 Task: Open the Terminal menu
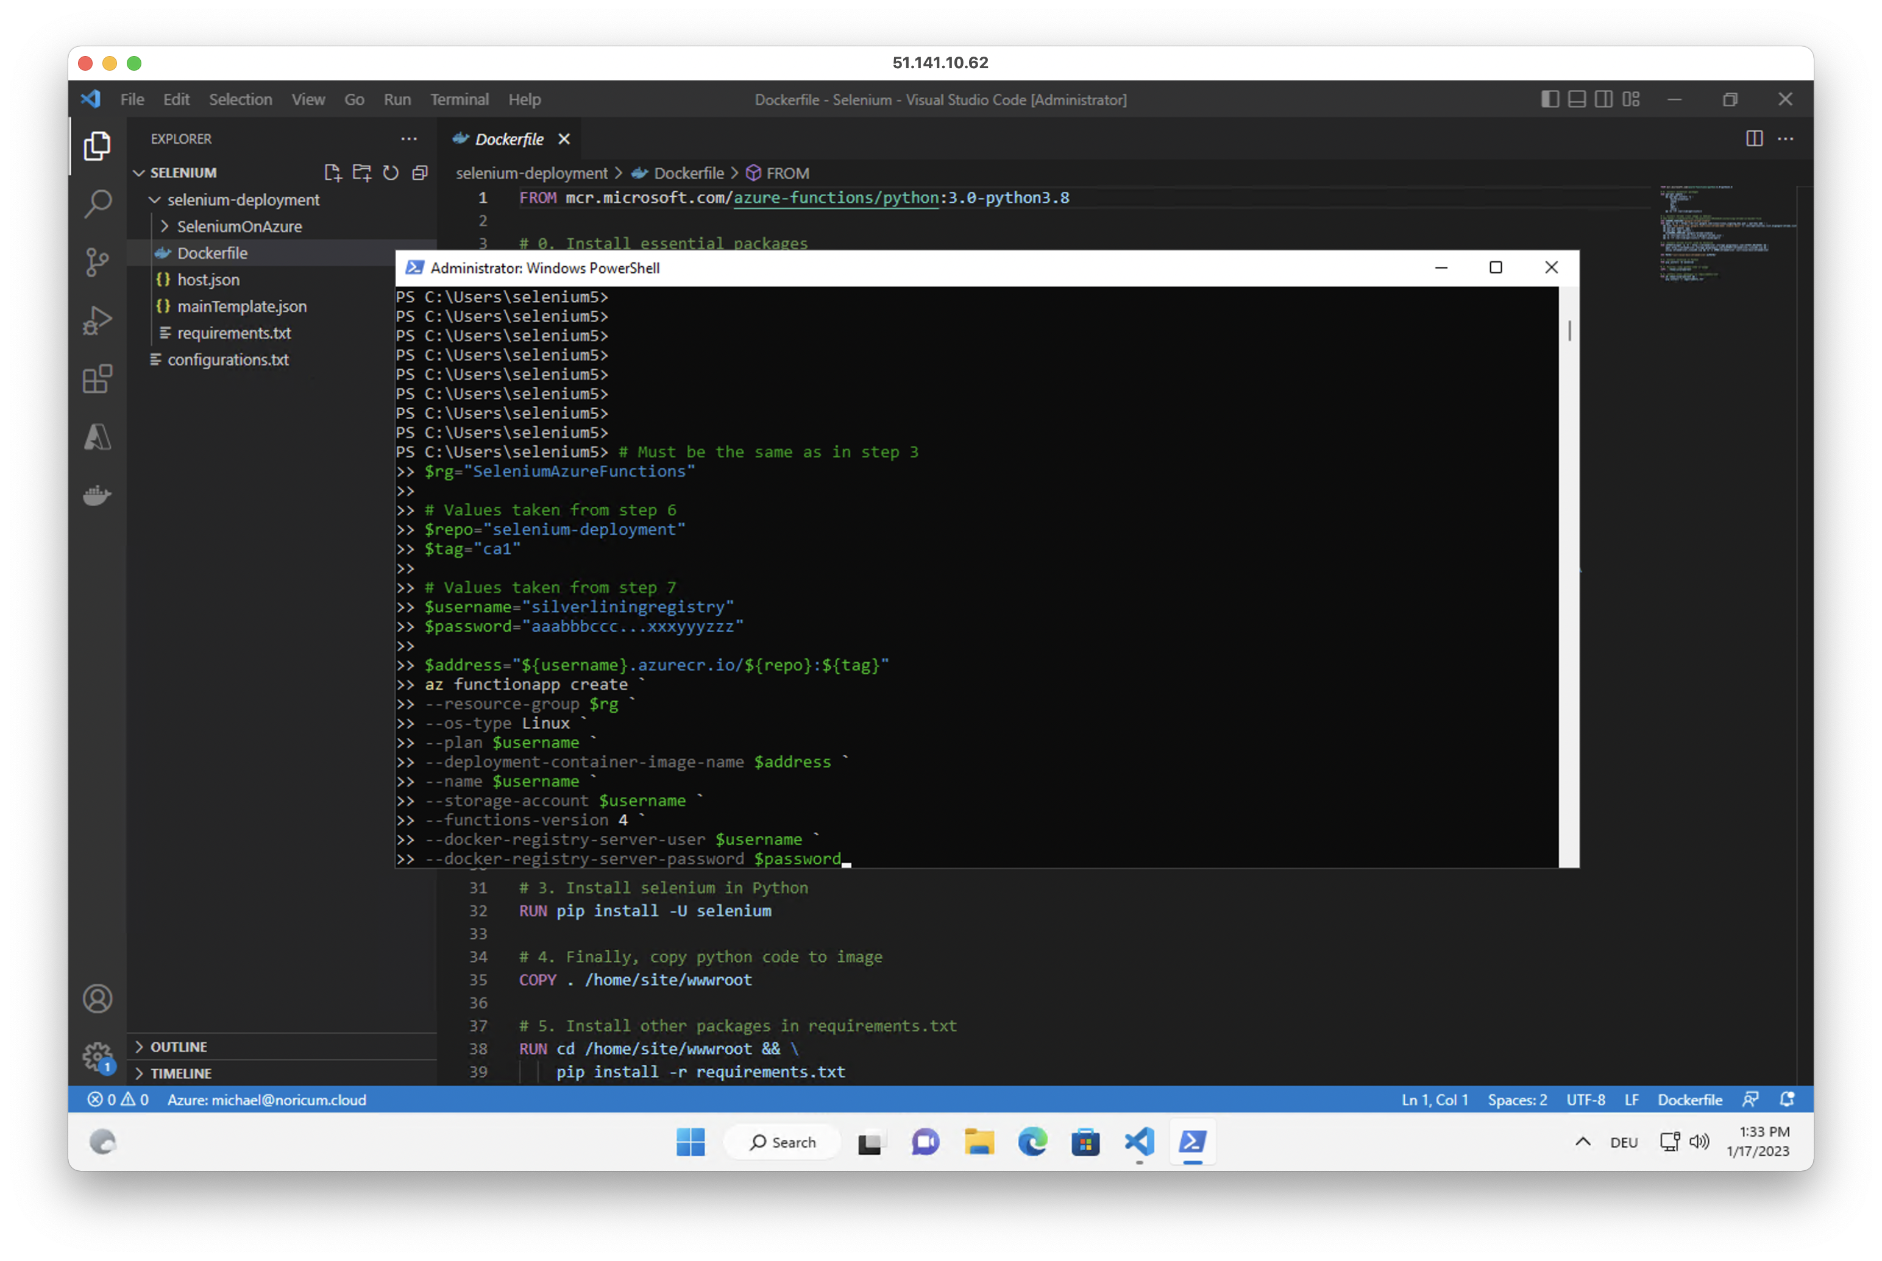click(459, 100)
